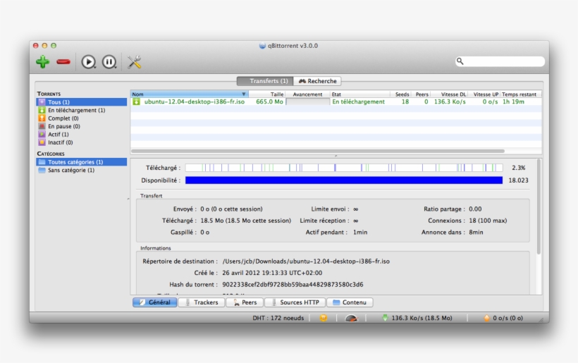Click the magnifier icon in the search field

click(x=460, y=61)
